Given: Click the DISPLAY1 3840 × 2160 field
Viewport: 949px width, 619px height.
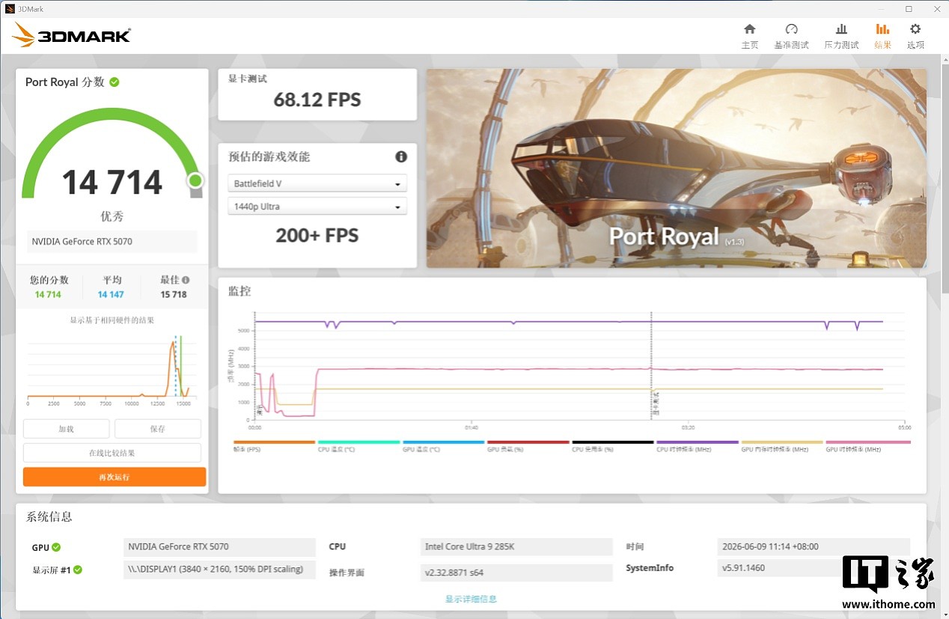Looking at the screenshot, I should click(219, 570).
